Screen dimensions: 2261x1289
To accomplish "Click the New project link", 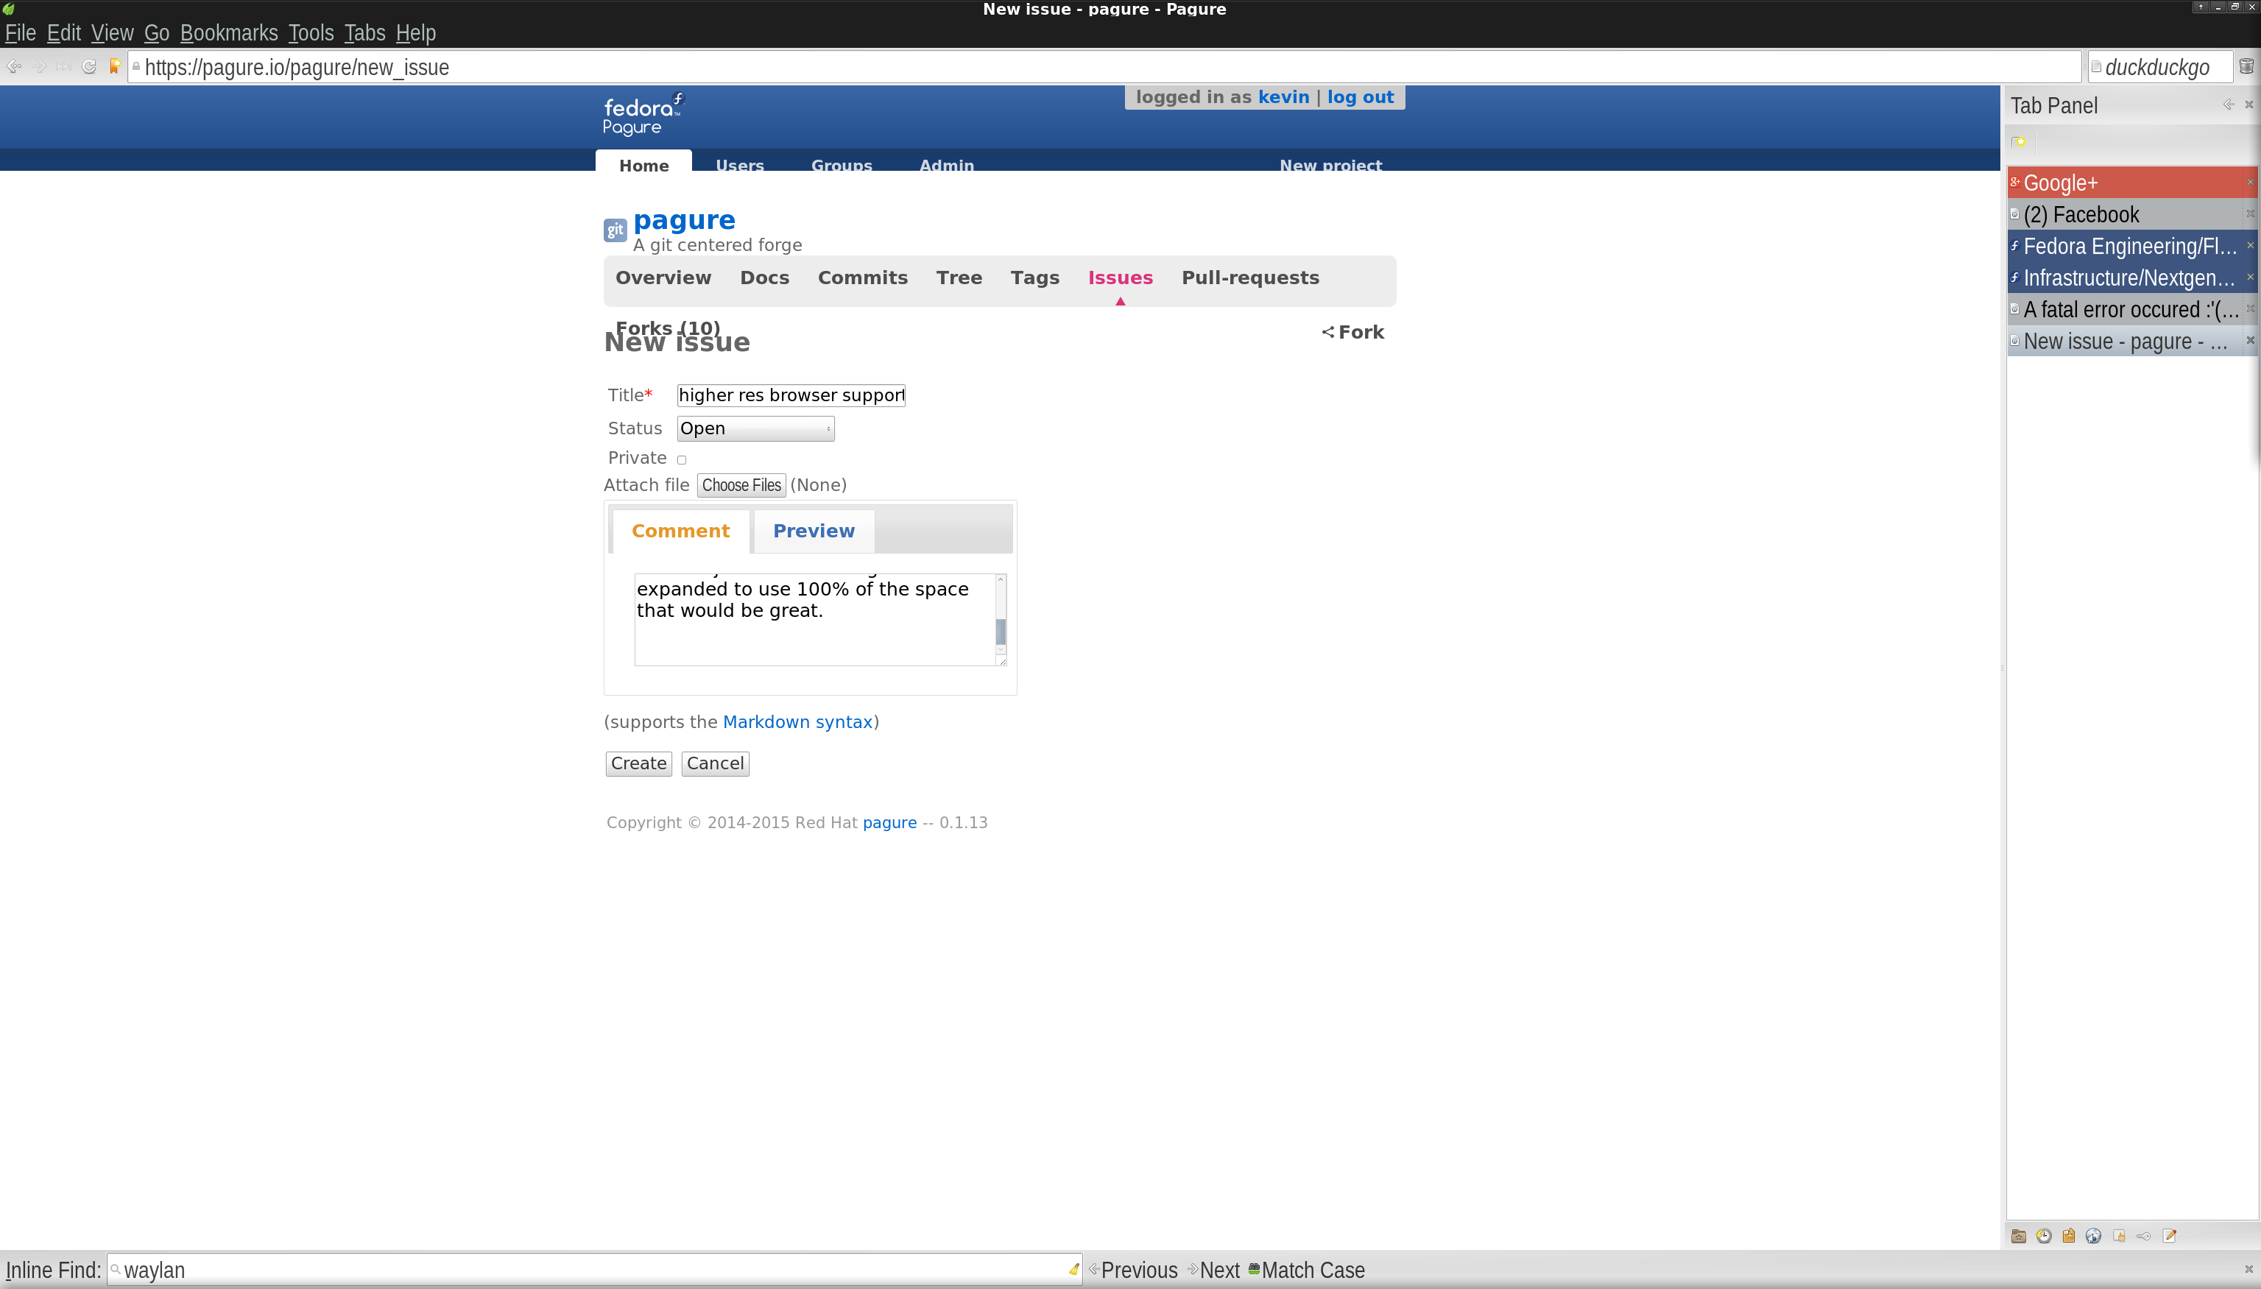I will pos(1330,165).
